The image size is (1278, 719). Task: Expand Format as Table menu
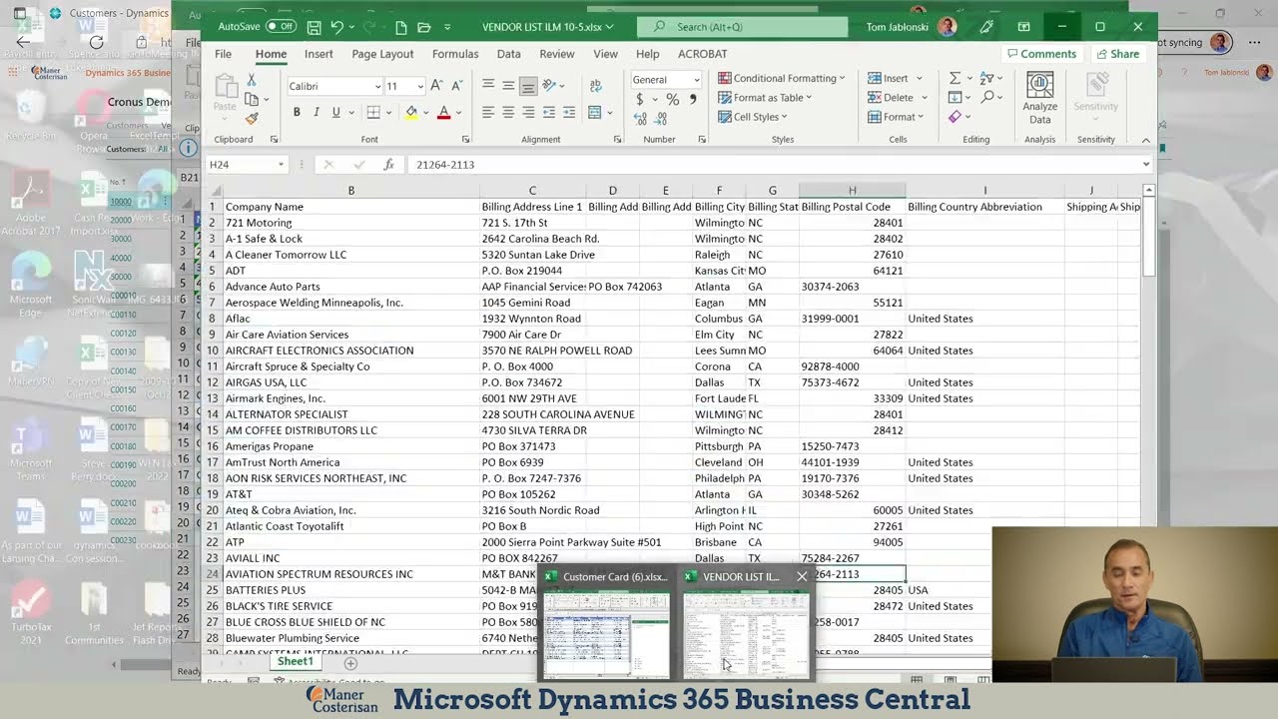coord(766,98)
